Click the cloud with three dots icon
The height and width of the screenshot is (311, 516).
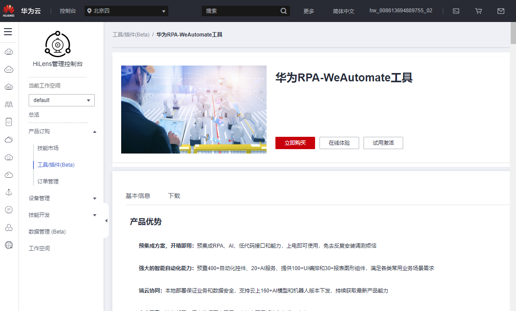pyautogui.click(x=9, y=70)
